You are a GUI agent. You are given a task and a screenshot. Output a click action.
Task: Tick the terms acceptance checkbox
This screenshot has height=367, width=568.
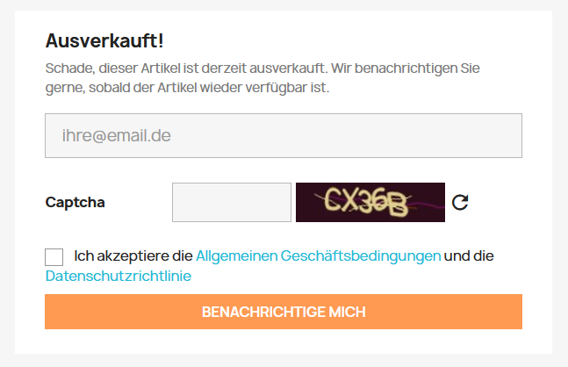coord(54,256)
